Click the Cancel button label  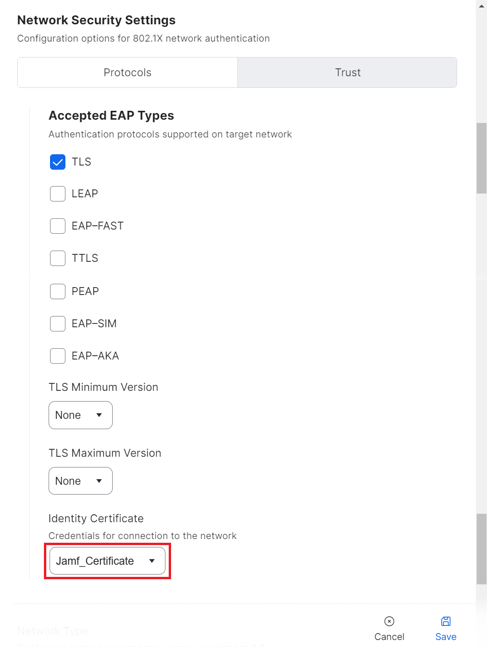pos(389,637)
